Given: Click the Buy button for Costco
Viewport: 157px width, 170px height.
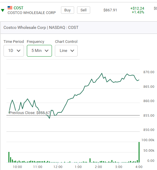Looking at the screenshot, I should [67, 10].
